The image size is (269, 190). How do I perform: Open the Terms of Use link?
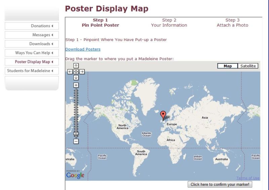[248, 178]
